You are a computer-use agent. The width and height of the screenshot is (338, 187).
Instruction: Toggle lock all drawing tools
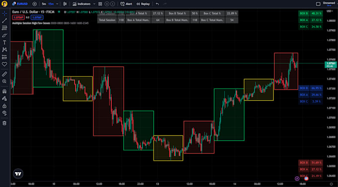(x=4, y=106)
